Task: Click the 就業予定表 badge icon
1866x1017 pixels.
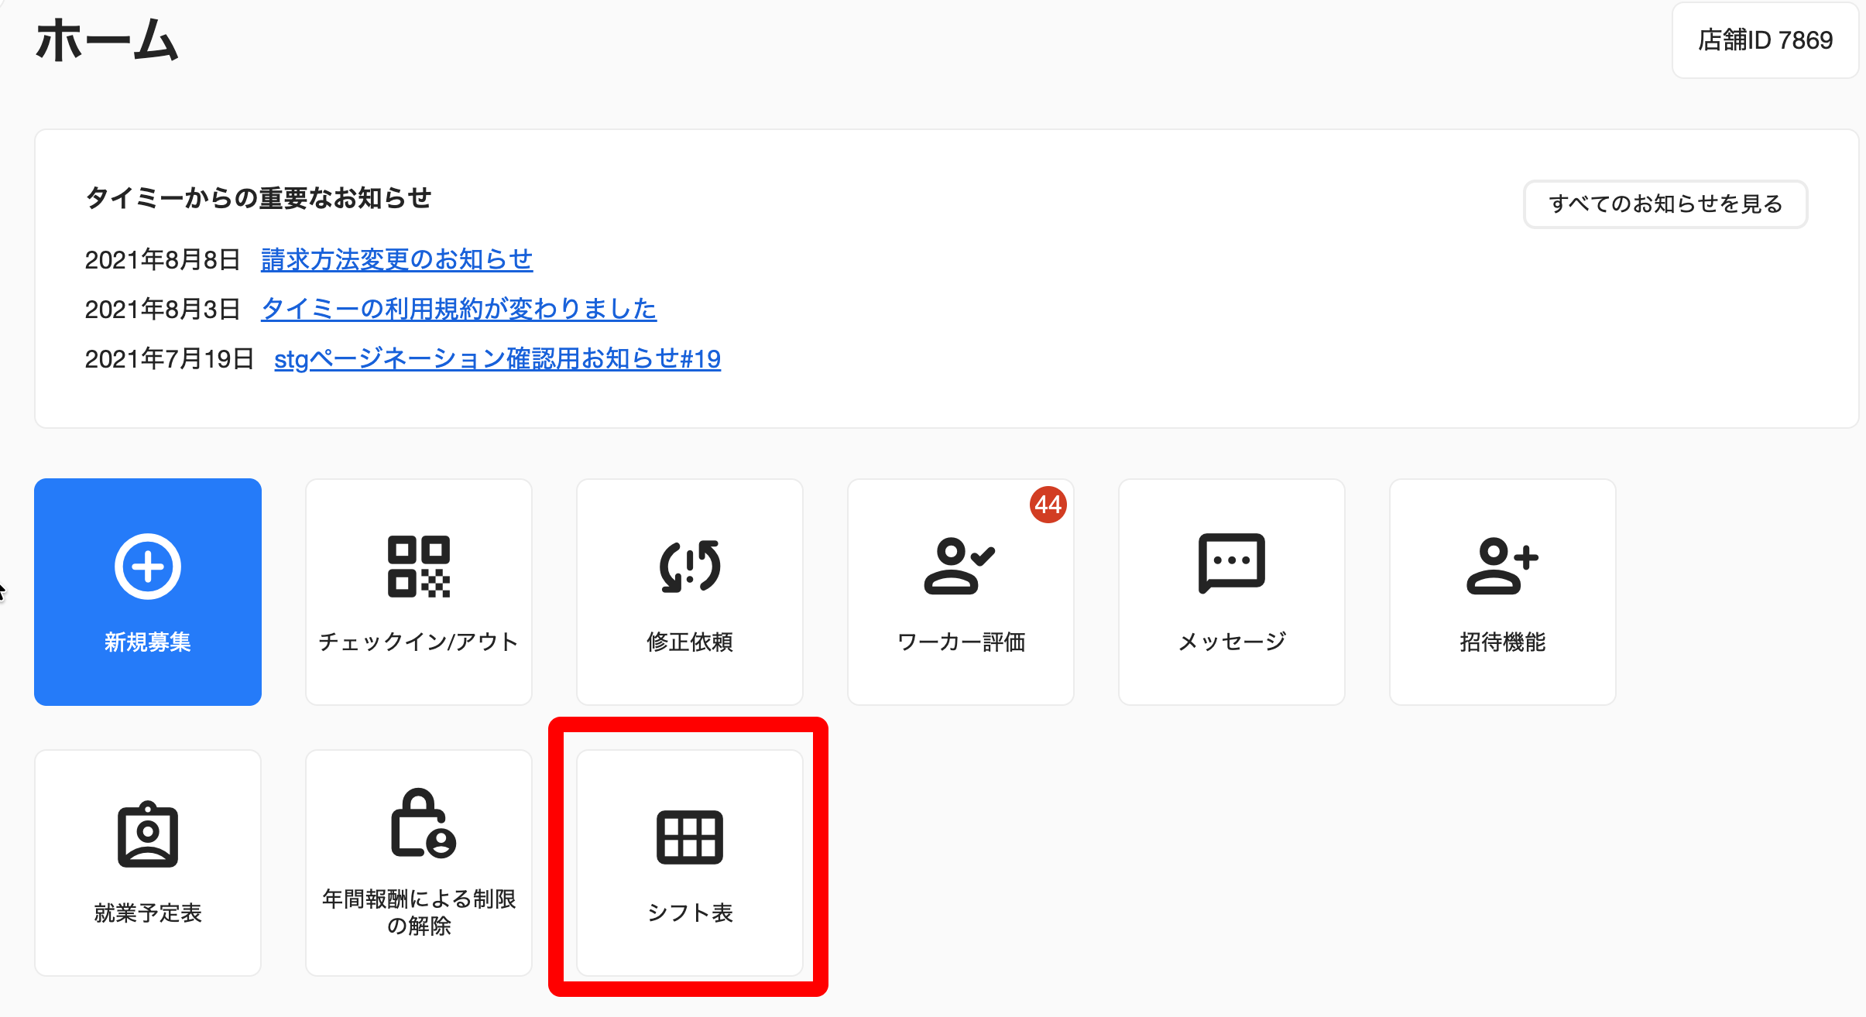Action: point(148,835)
